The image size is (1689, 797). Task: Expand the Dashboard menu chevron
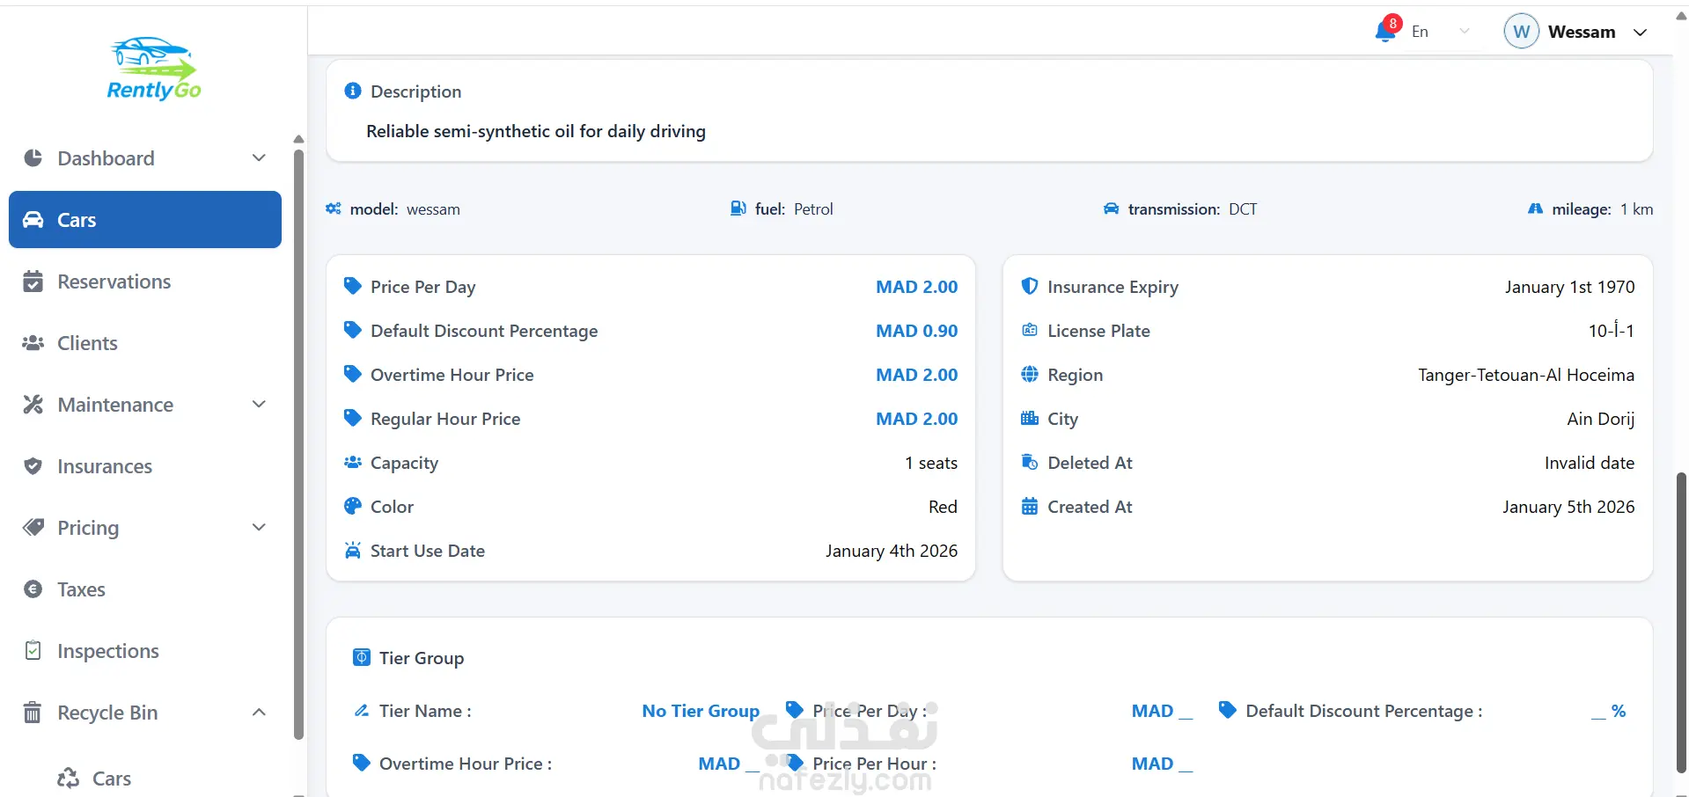tap(259, 158)
